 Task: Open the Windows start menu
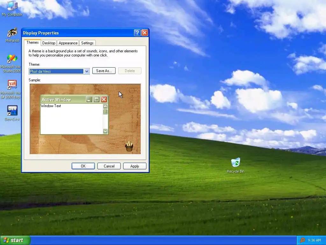click(15, 240)
